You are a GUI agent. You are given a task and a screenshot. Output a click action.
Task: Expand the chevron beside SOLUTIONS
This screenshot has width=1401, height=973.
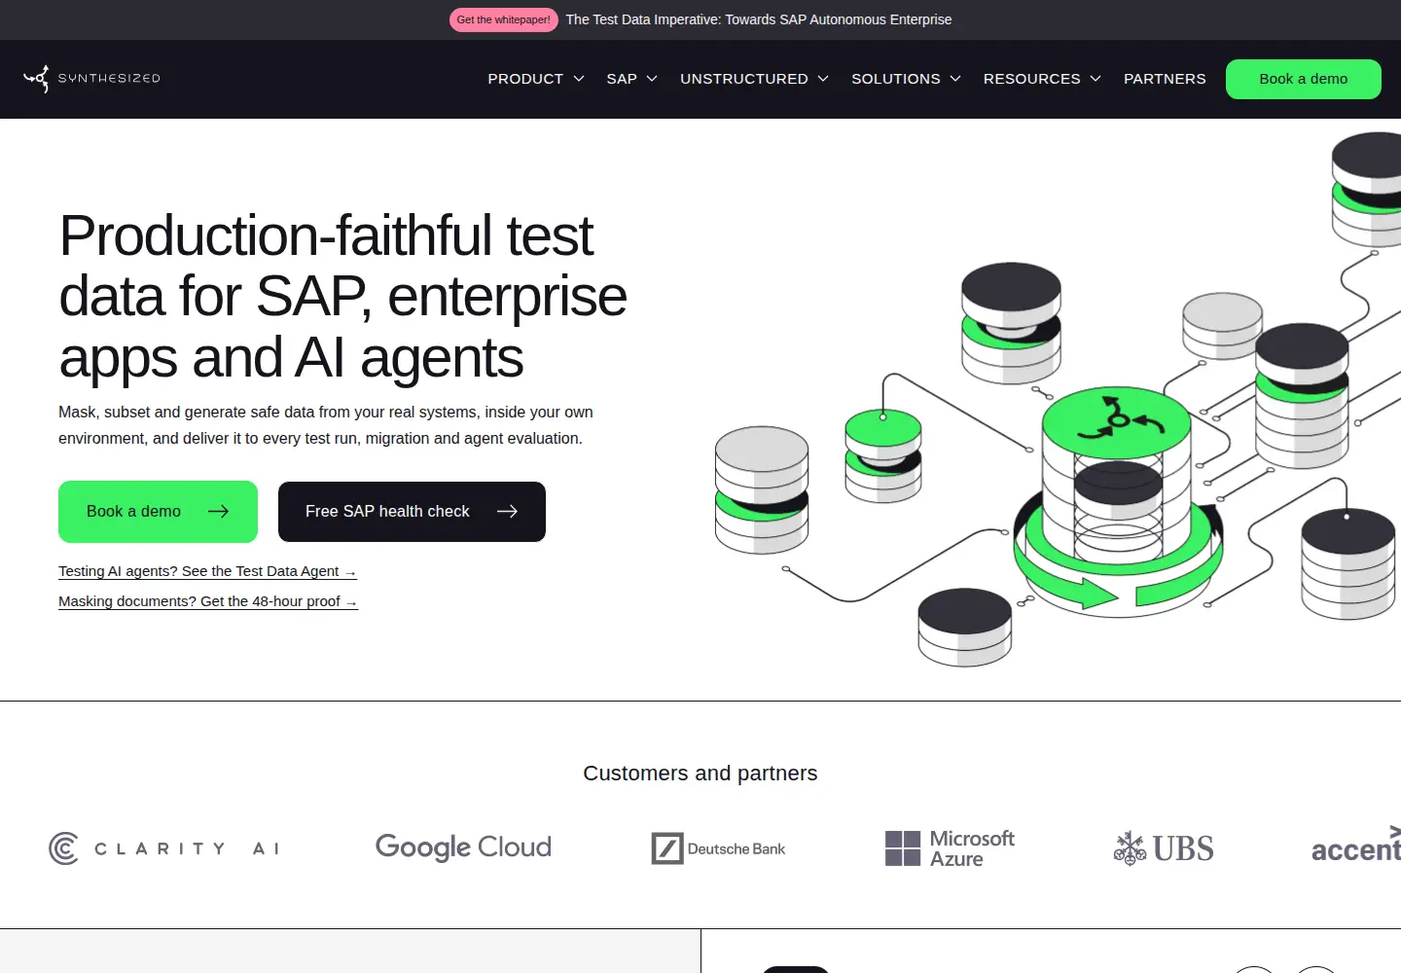[x=955, y=79]
